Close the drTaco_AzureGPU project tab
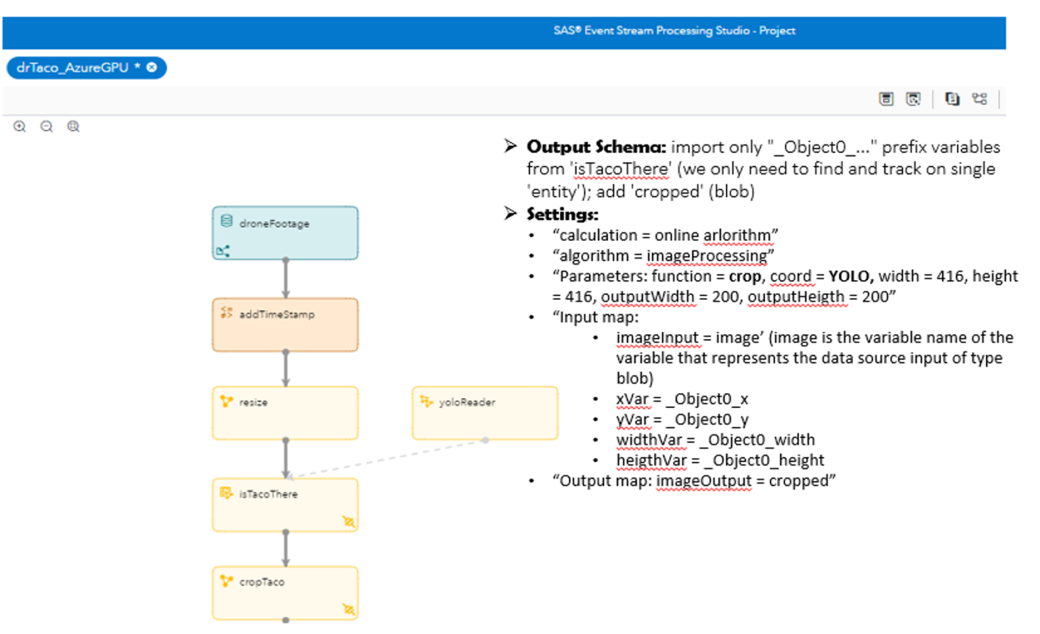Viewport: 1040px width, 634px height. point(151,67)
